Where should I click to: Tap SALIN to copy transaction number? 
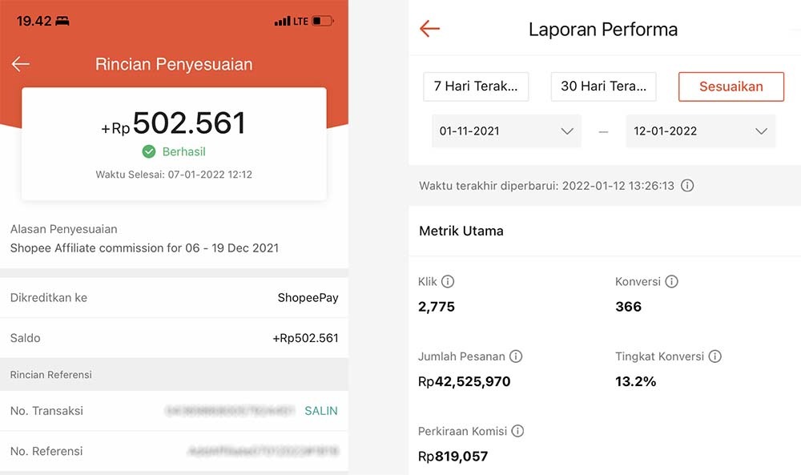tap(320, 411)
